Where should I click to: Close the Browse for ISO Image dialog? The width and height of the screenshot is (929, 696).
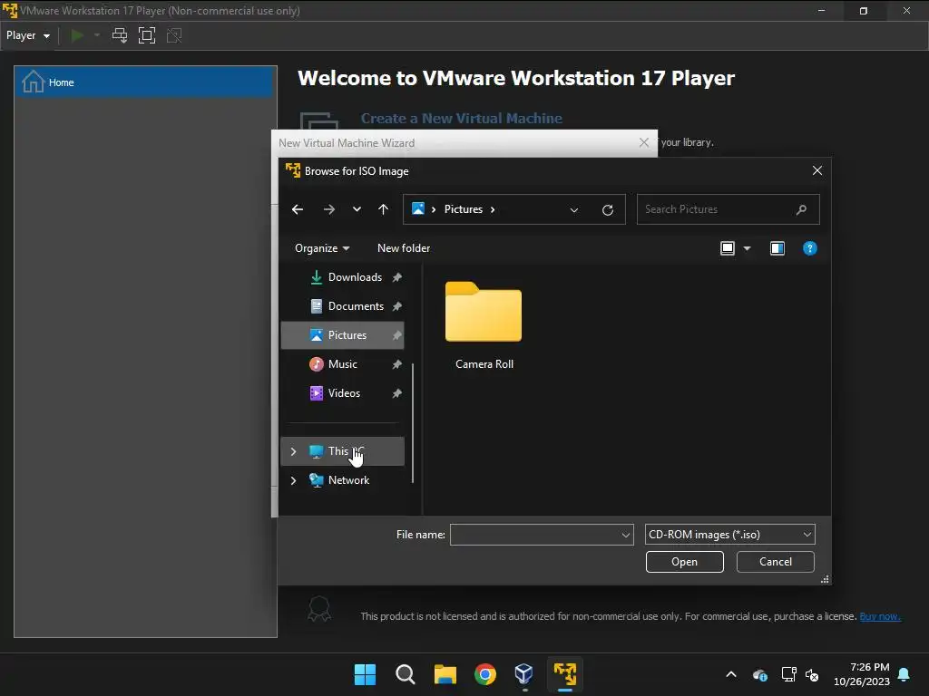[x=817, y=170]
